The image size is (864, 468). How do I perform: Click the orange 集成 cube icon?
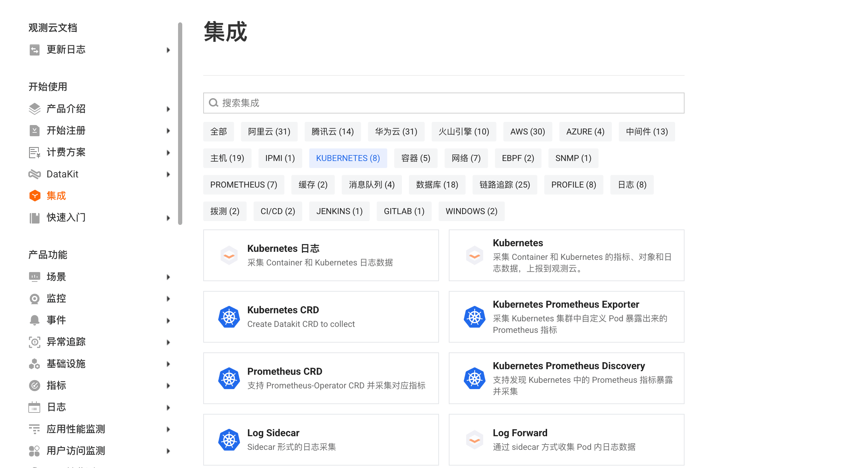[x=34, y=196]
